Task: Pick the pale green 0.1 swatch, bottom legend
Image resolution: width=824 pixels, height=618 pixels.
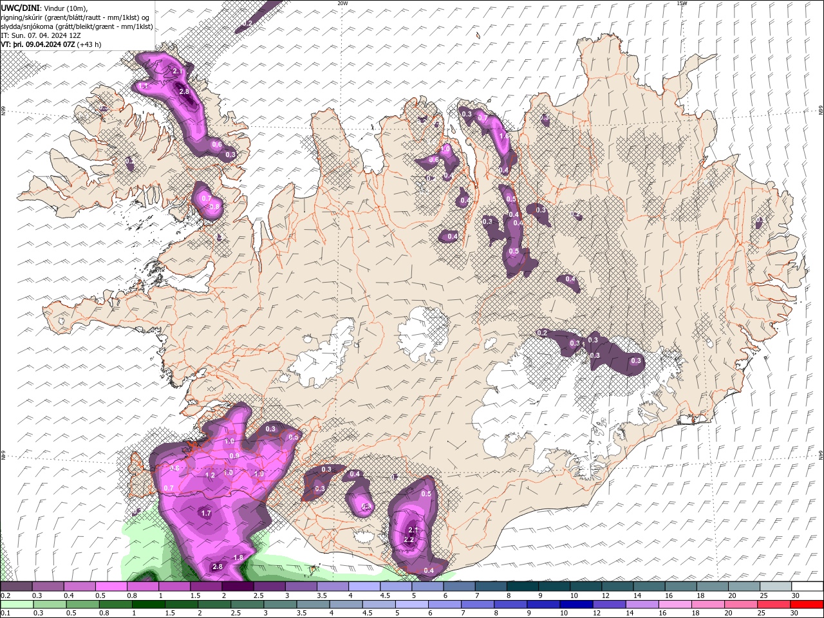Action: tap(16, 604)
